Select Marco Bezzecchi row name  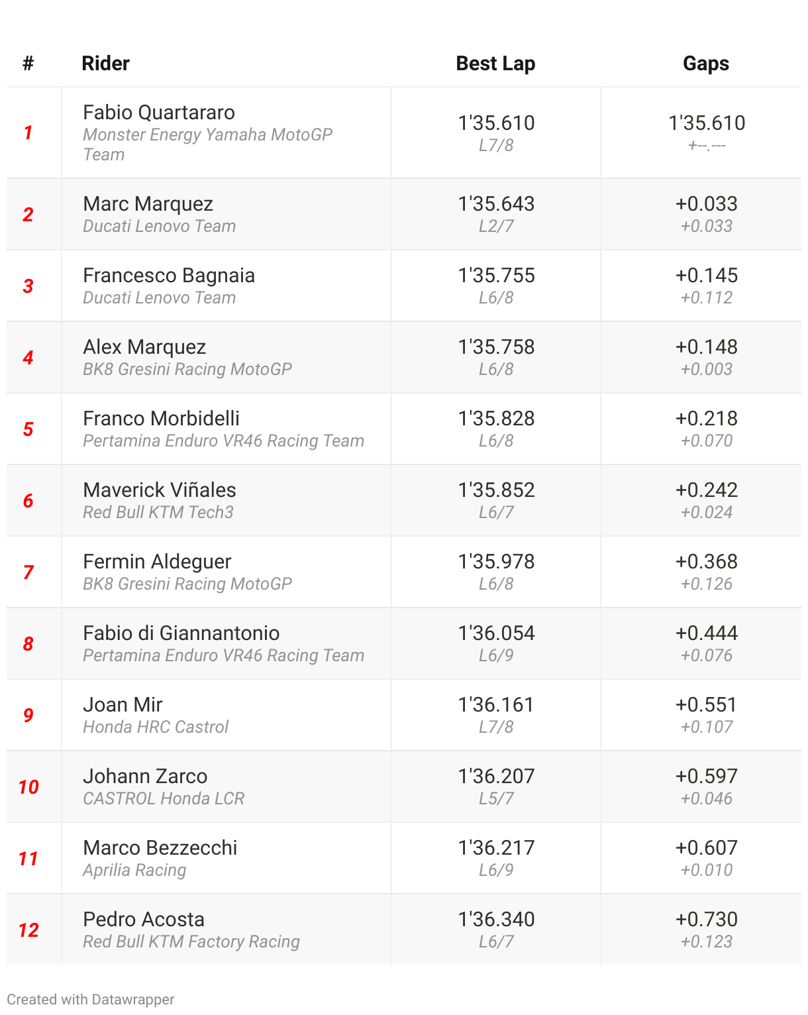click(160, 848)
